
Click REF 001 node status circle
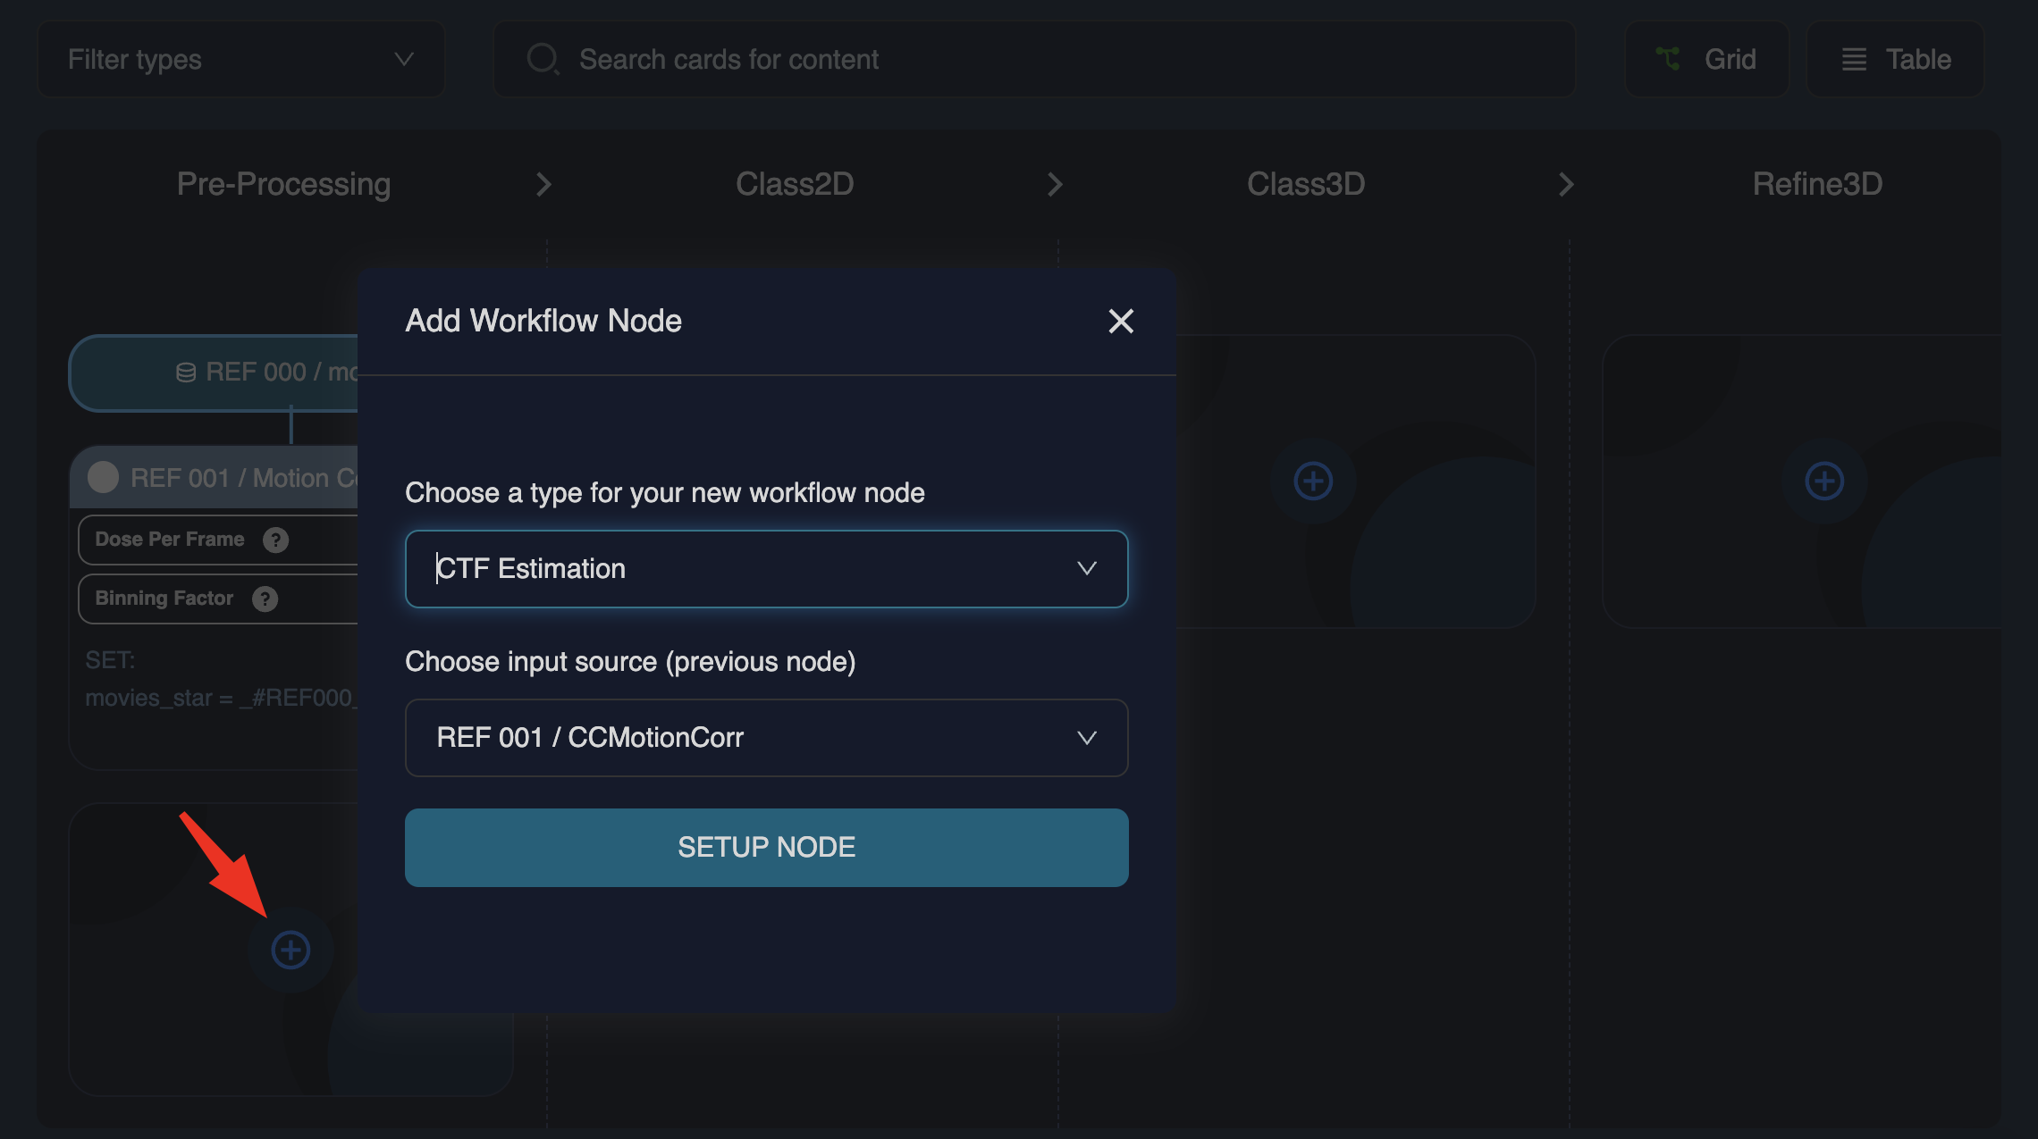click(104, 477)
